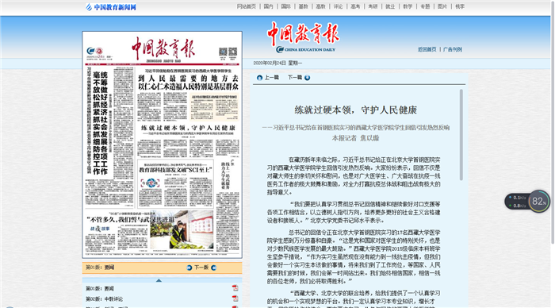Click the arrow icon right of 下一版
555x308 pixels.
pyautogui.click(x=213, y=268)
